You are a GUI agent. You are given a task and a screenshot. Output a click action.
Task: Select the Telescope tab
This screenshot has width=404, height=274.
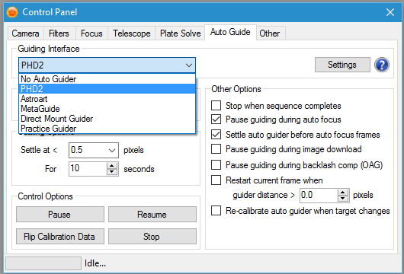tap(131, 33)
